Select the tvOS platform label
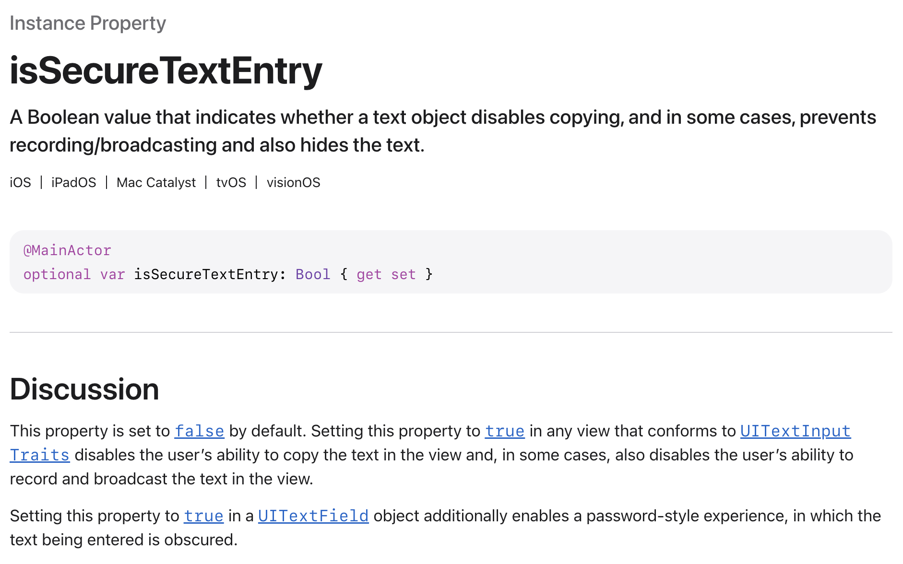The width and height of the screenshot is (903, 564). click(231, 183)
